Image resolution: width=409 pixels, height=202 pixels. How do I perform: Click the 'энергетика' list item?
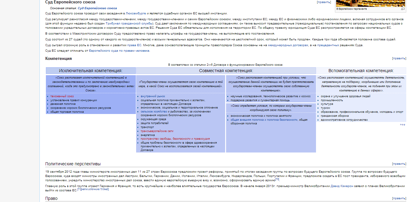(x=148, y=135)
